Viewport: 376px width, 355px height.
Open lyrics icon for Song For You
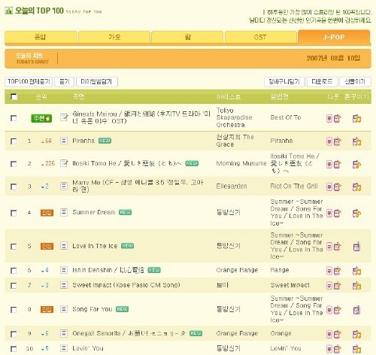(64, 309)
